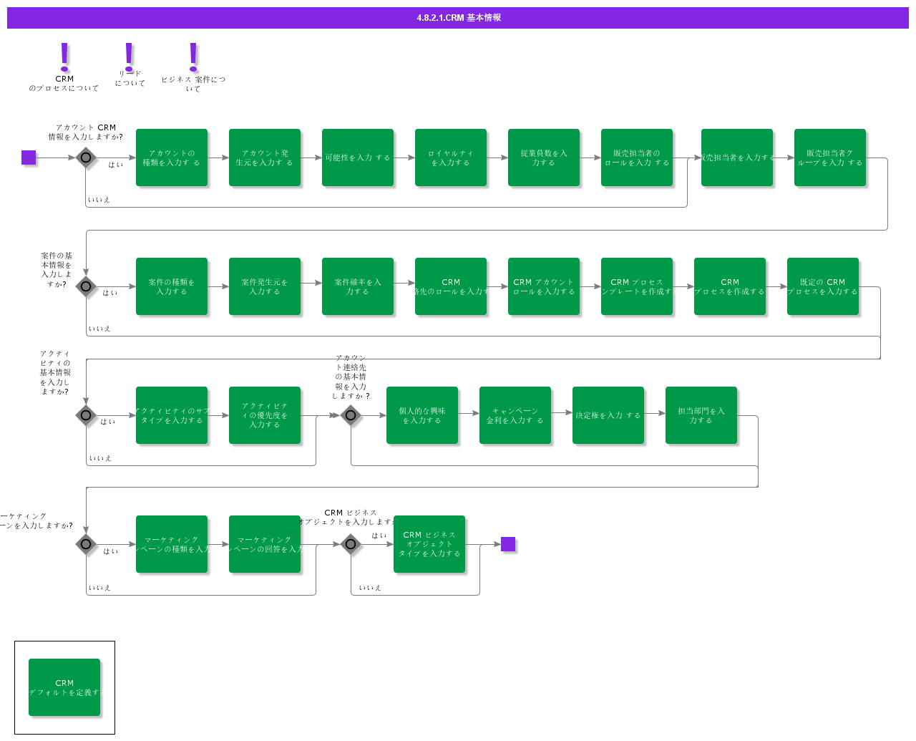Select the マーケティングキャンペーンの回答を入力 box

point(265,544)
